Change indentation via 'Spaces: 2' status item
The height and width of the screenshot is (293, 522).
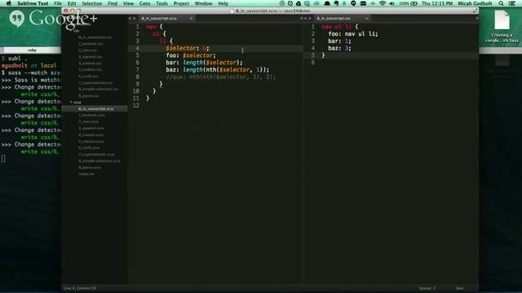click(427, 288)
